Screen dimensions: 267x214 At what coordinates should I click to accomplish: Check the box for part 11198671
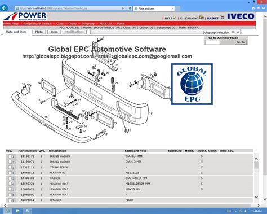tap(10, 161)
